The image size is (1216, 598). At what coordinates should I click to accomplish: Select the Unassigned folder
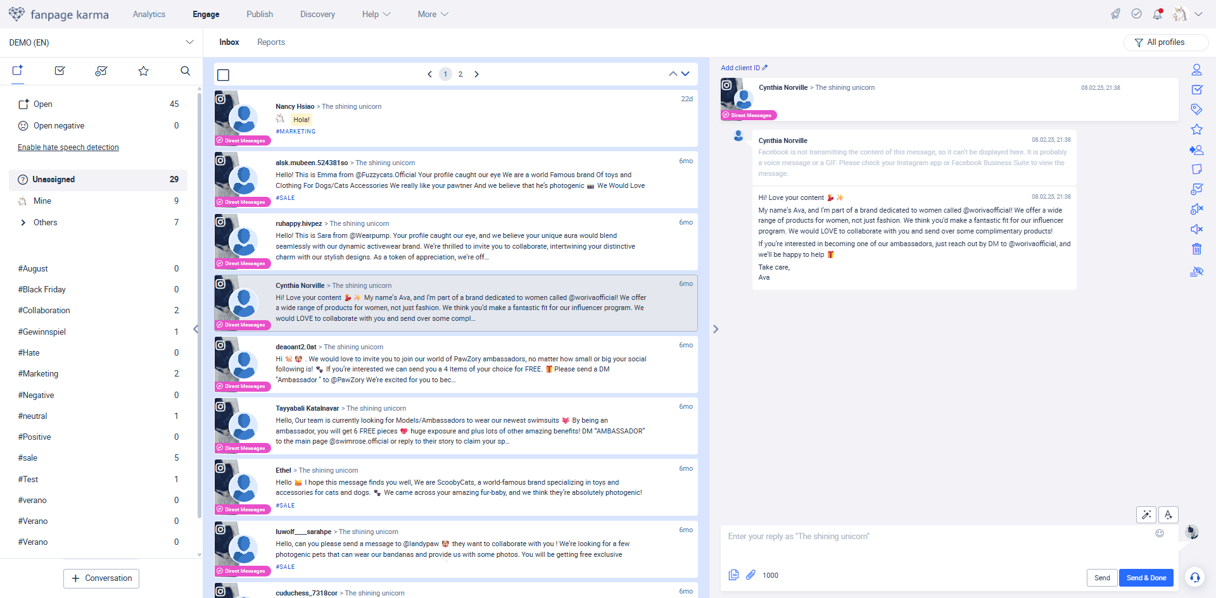[x=98, y=180]
